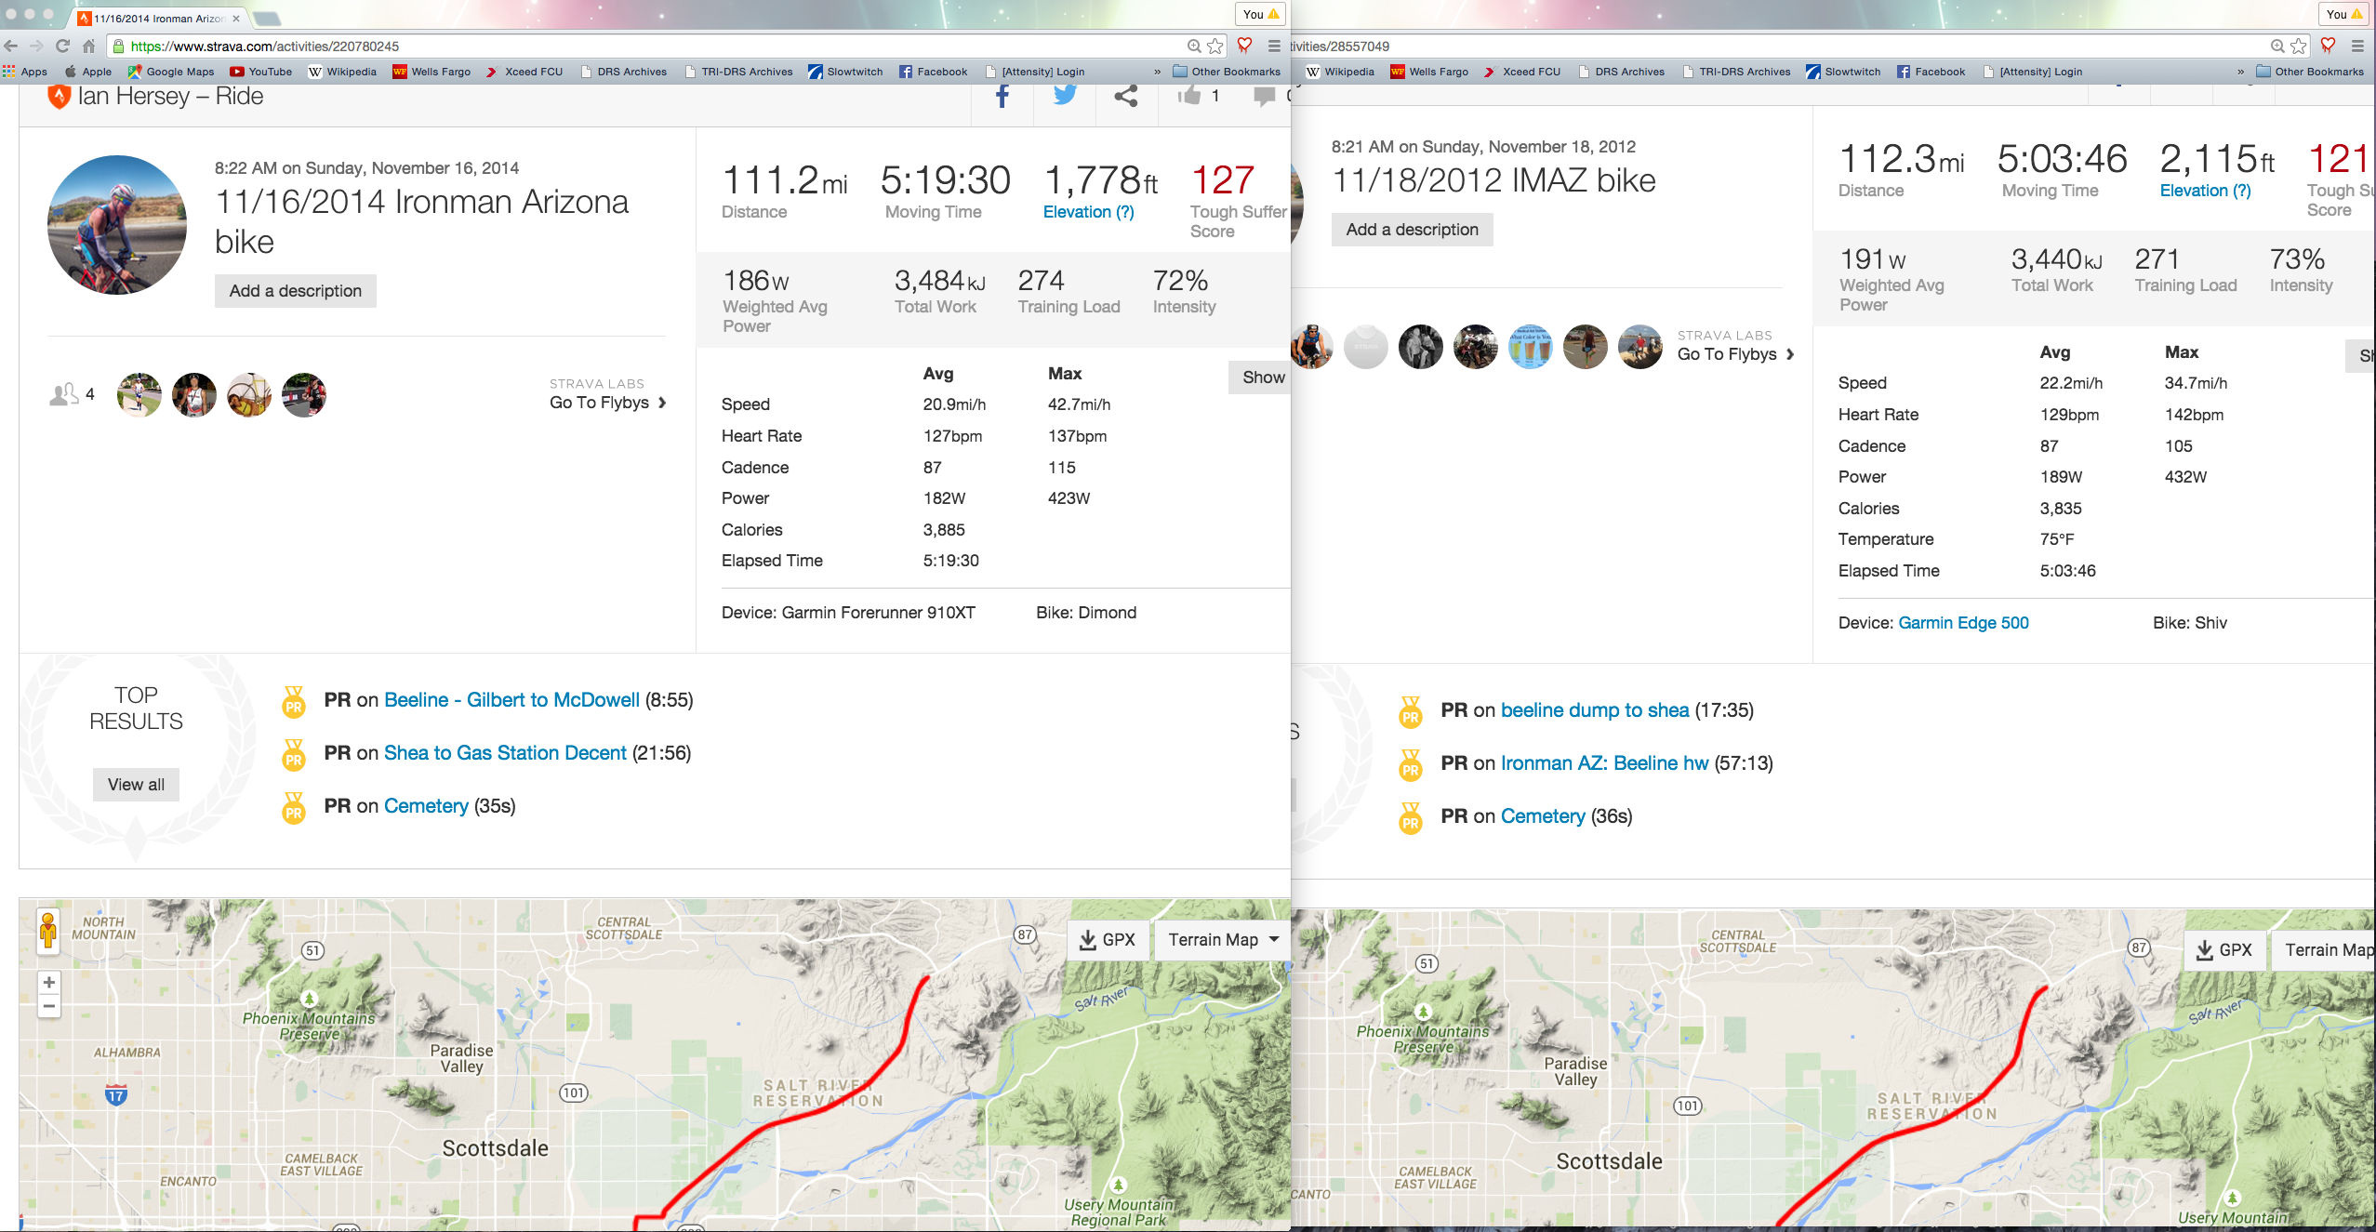The height and width of the screenshot is (1232, 2376).
Task: Click map zoom out minus button
Action: click(49, 1007)
